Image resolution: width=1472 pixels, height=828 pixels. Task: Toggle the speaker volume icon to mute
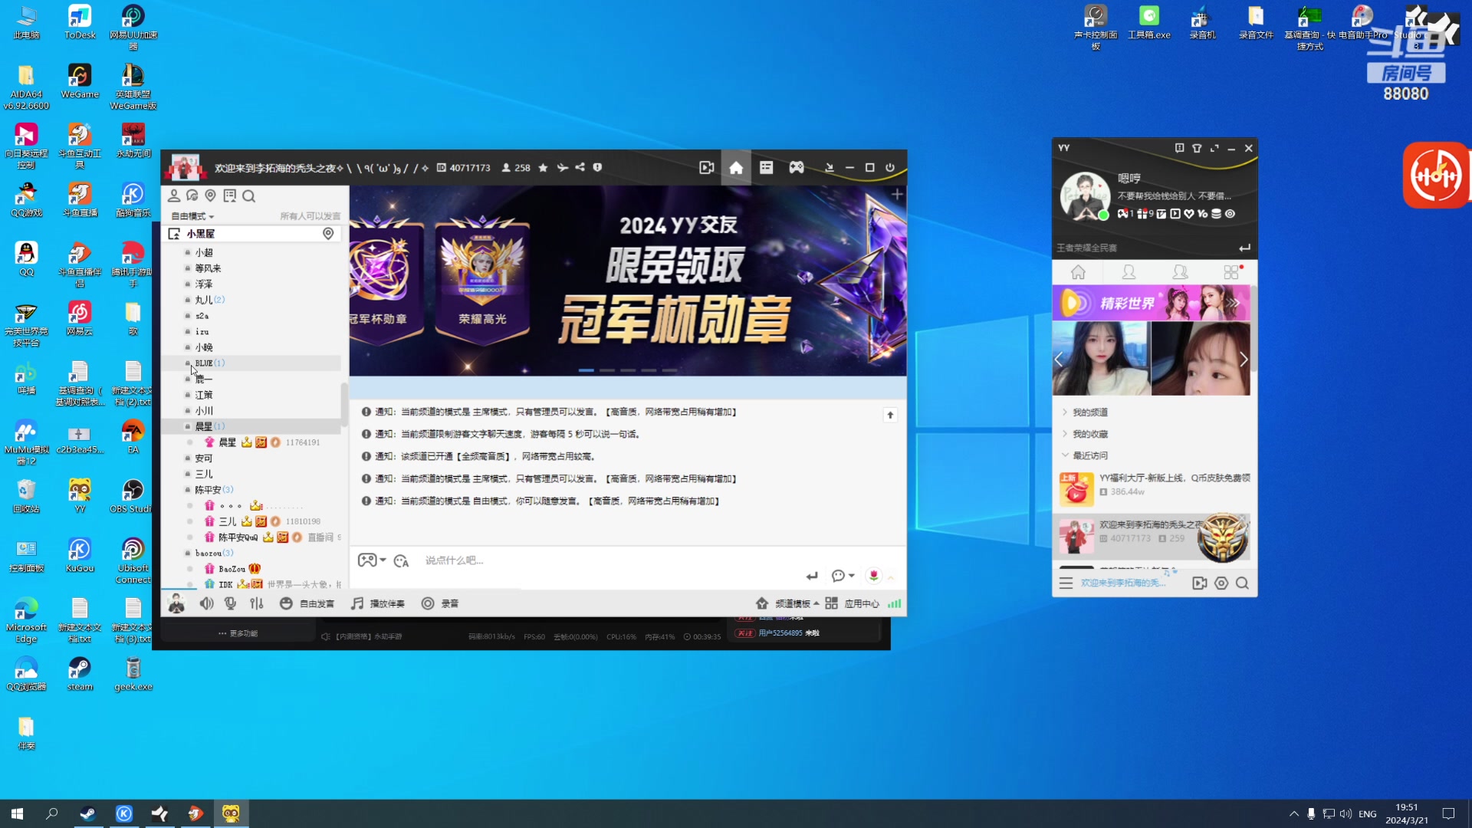pos(205,603)
